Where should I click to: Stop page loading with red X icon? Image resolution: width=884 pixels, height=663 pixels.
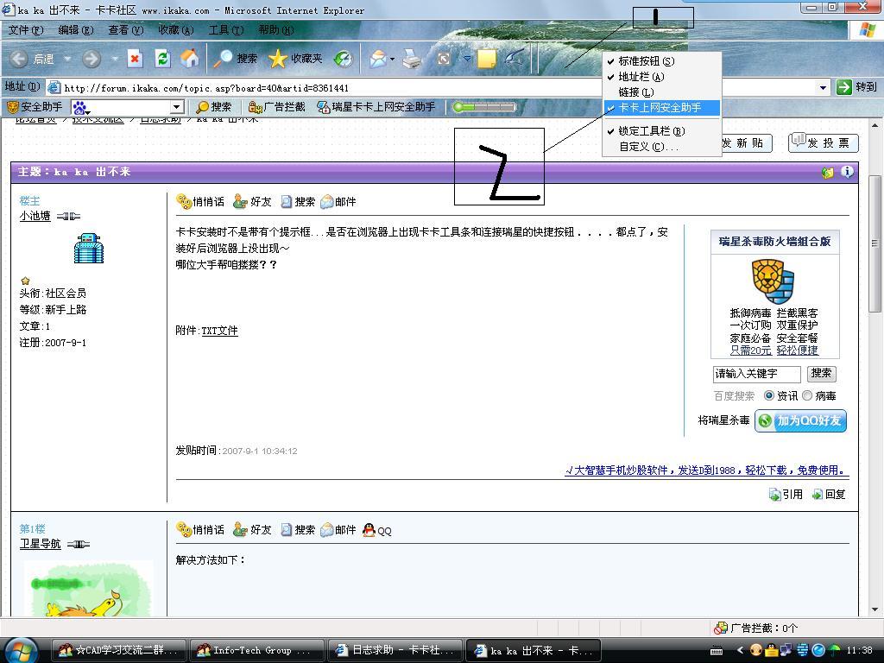pos(135,59)
